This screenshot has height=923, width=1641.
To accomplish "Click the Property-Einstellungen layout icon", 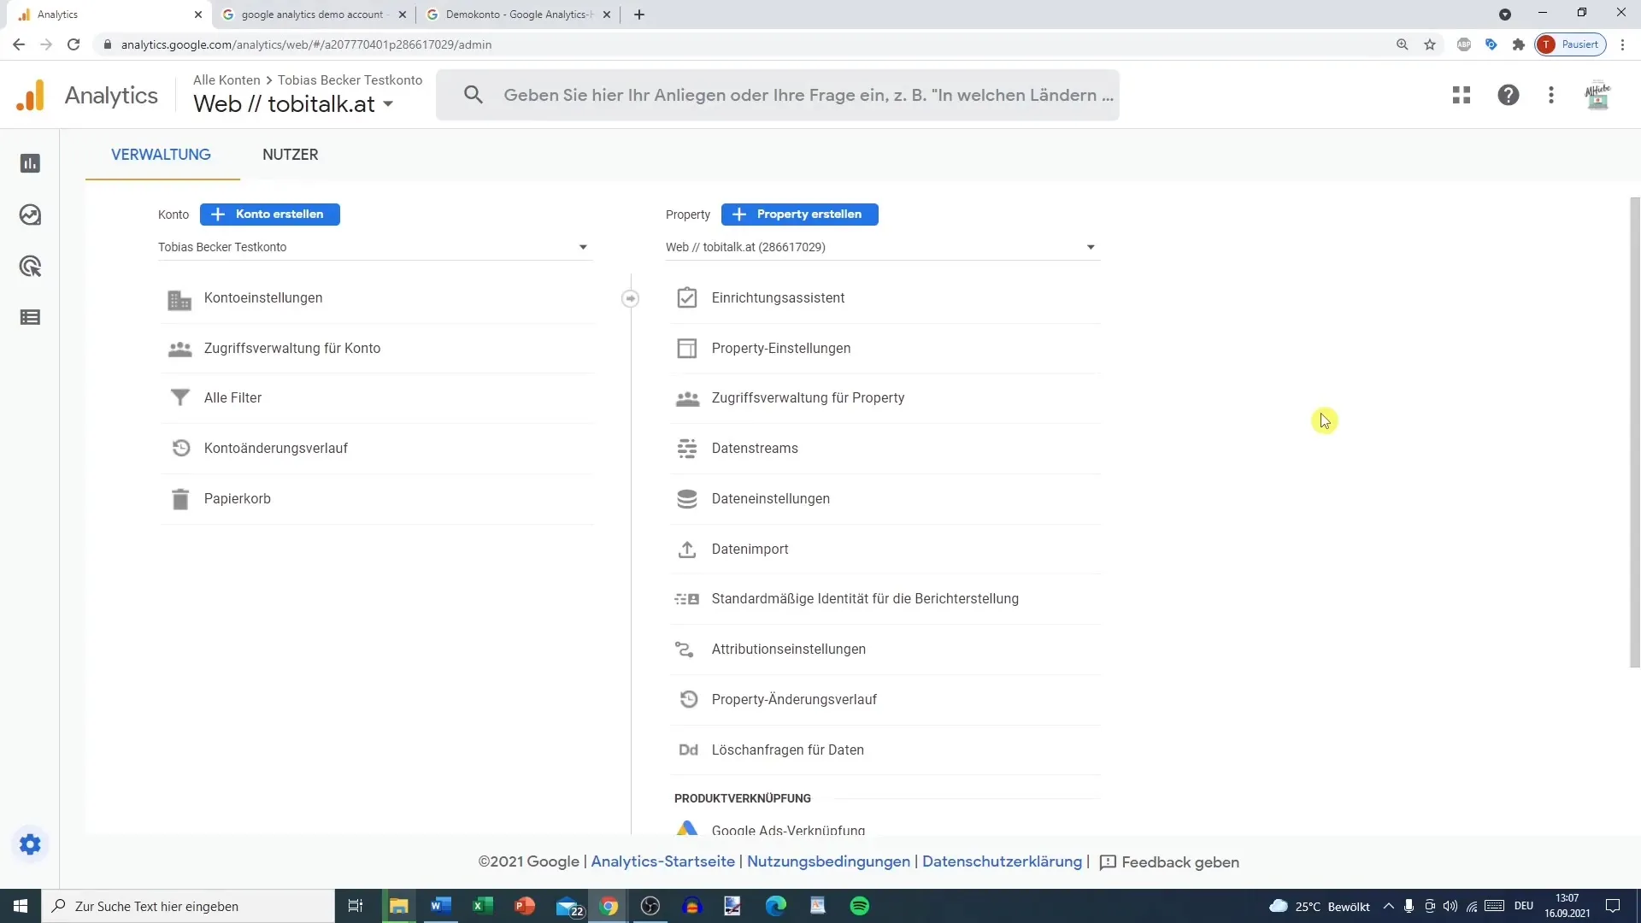I will 687,348.
